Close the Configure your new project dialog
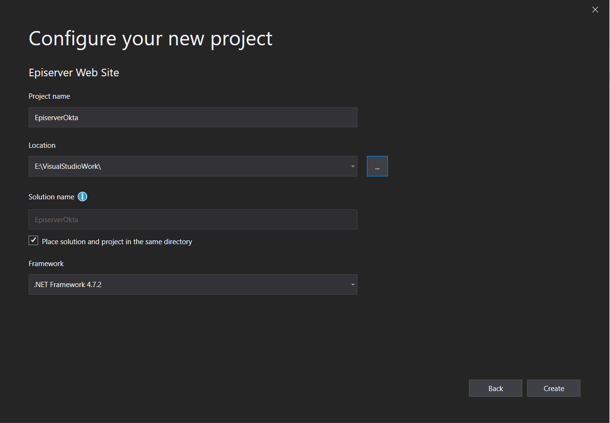The image size is (610, 423). tap(595, 10)
